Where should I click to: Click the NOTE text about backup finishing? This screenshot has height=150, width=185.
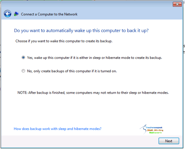click(x=93, y=93)
